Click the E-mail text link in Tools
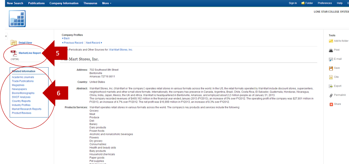The height and width of the screenshot is (164, 349). tap(338, 59)
